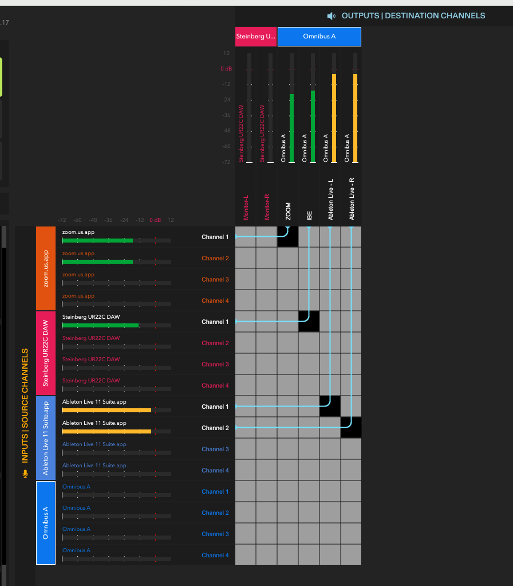The image size is (513, 586).
Task: Route zoom.us.app Channel 2 to Monitor-L
Action: pos(246,258)
